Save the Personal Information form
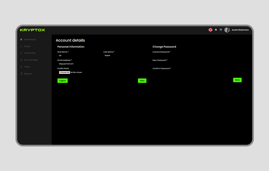269x171 pixels. [142, 81]
